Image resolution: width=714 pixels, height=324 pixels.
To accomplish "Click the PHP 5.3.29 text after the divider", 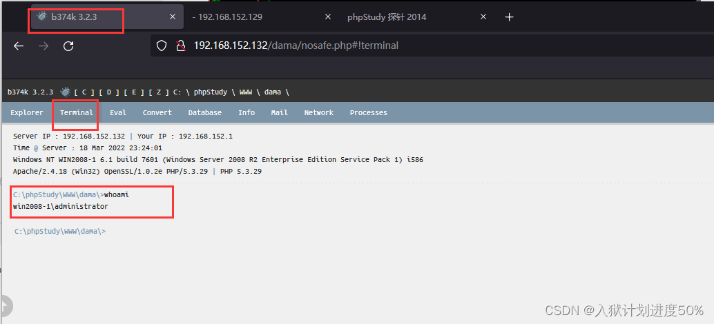I will click(241, 172).
